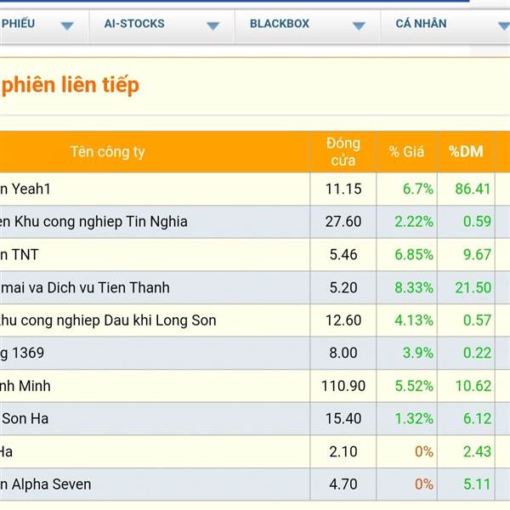The height and width of the screenshot is (510, 510).
Task: Sort by the %DM column header
Action: pos(466,152)
